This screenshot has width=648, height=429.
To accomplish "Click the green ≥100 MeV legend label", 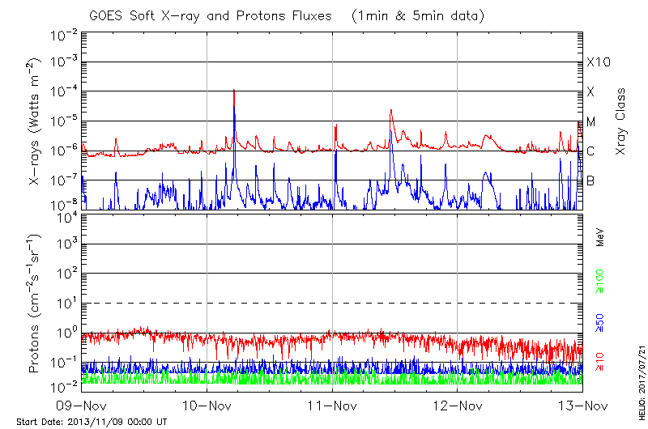I will [600, 280].
